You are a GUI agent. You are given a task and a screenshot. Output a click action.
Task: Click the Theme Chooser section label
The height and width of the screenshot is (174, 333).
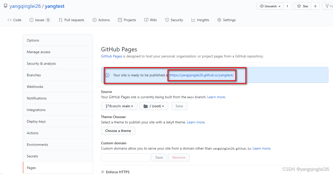[x=113, y=117]
